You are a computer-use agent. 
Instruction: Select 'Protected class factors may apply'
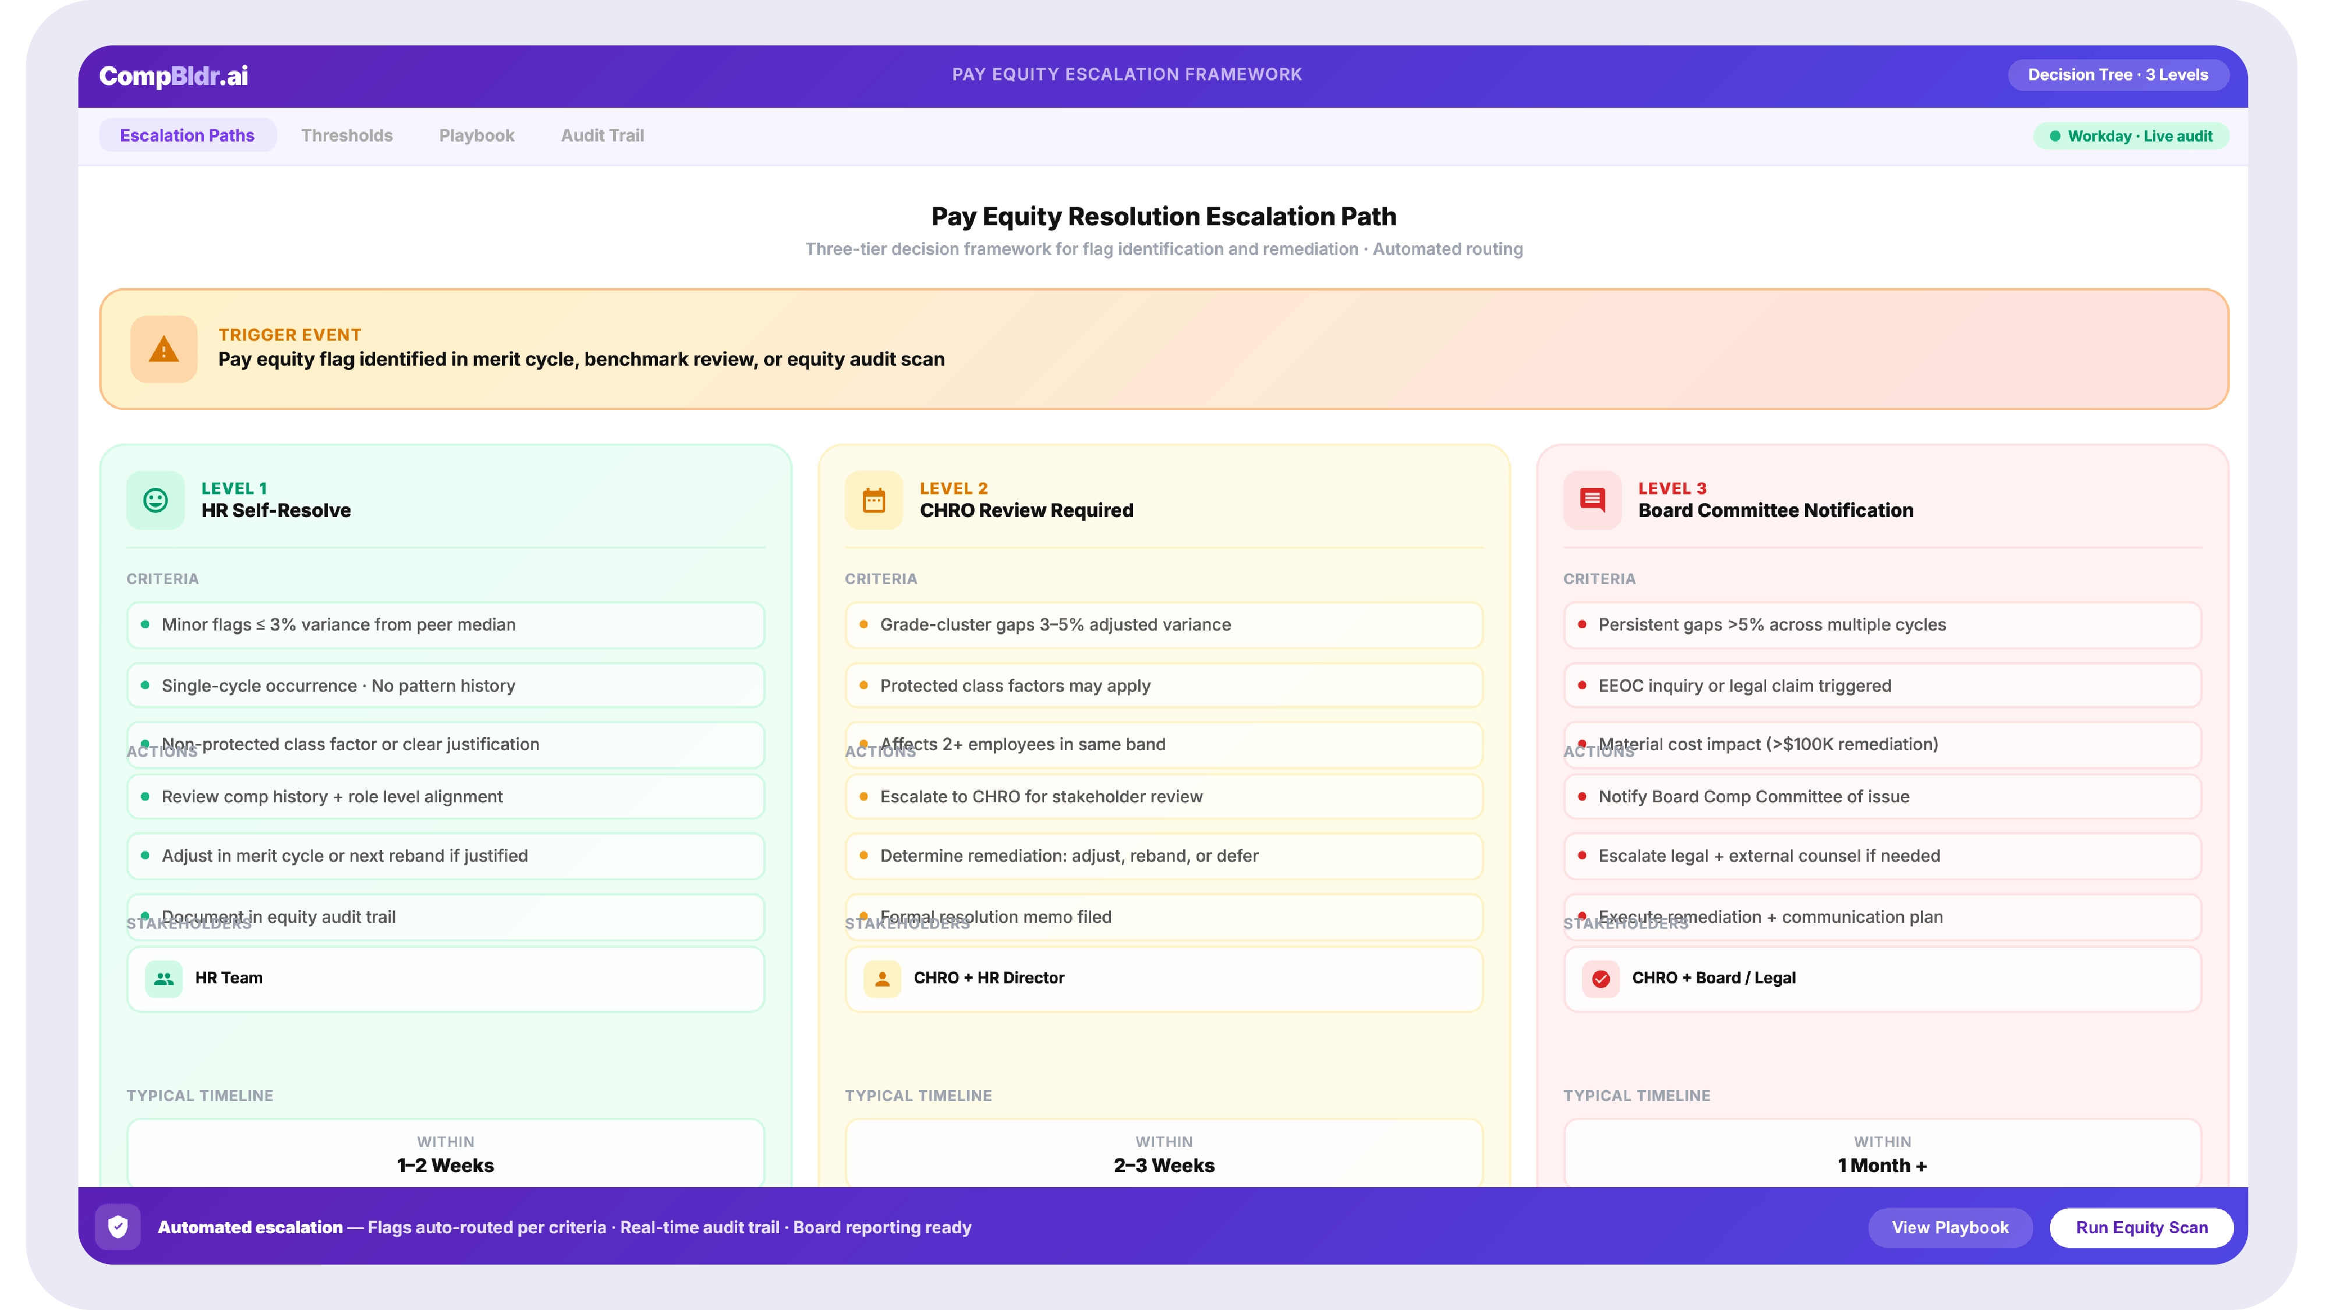point(1163,685)
